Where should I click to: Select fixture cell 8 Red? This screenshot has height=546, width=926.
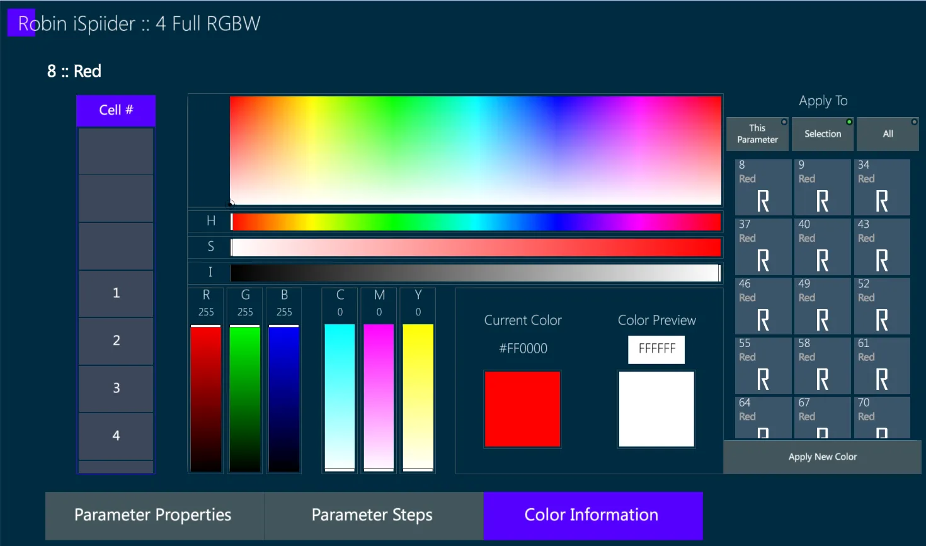763,187
